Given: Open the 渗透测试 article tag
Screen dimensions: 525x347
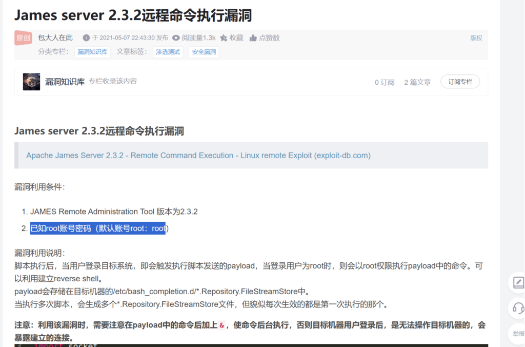Looking at the screenshot, I should pos(168,52).
